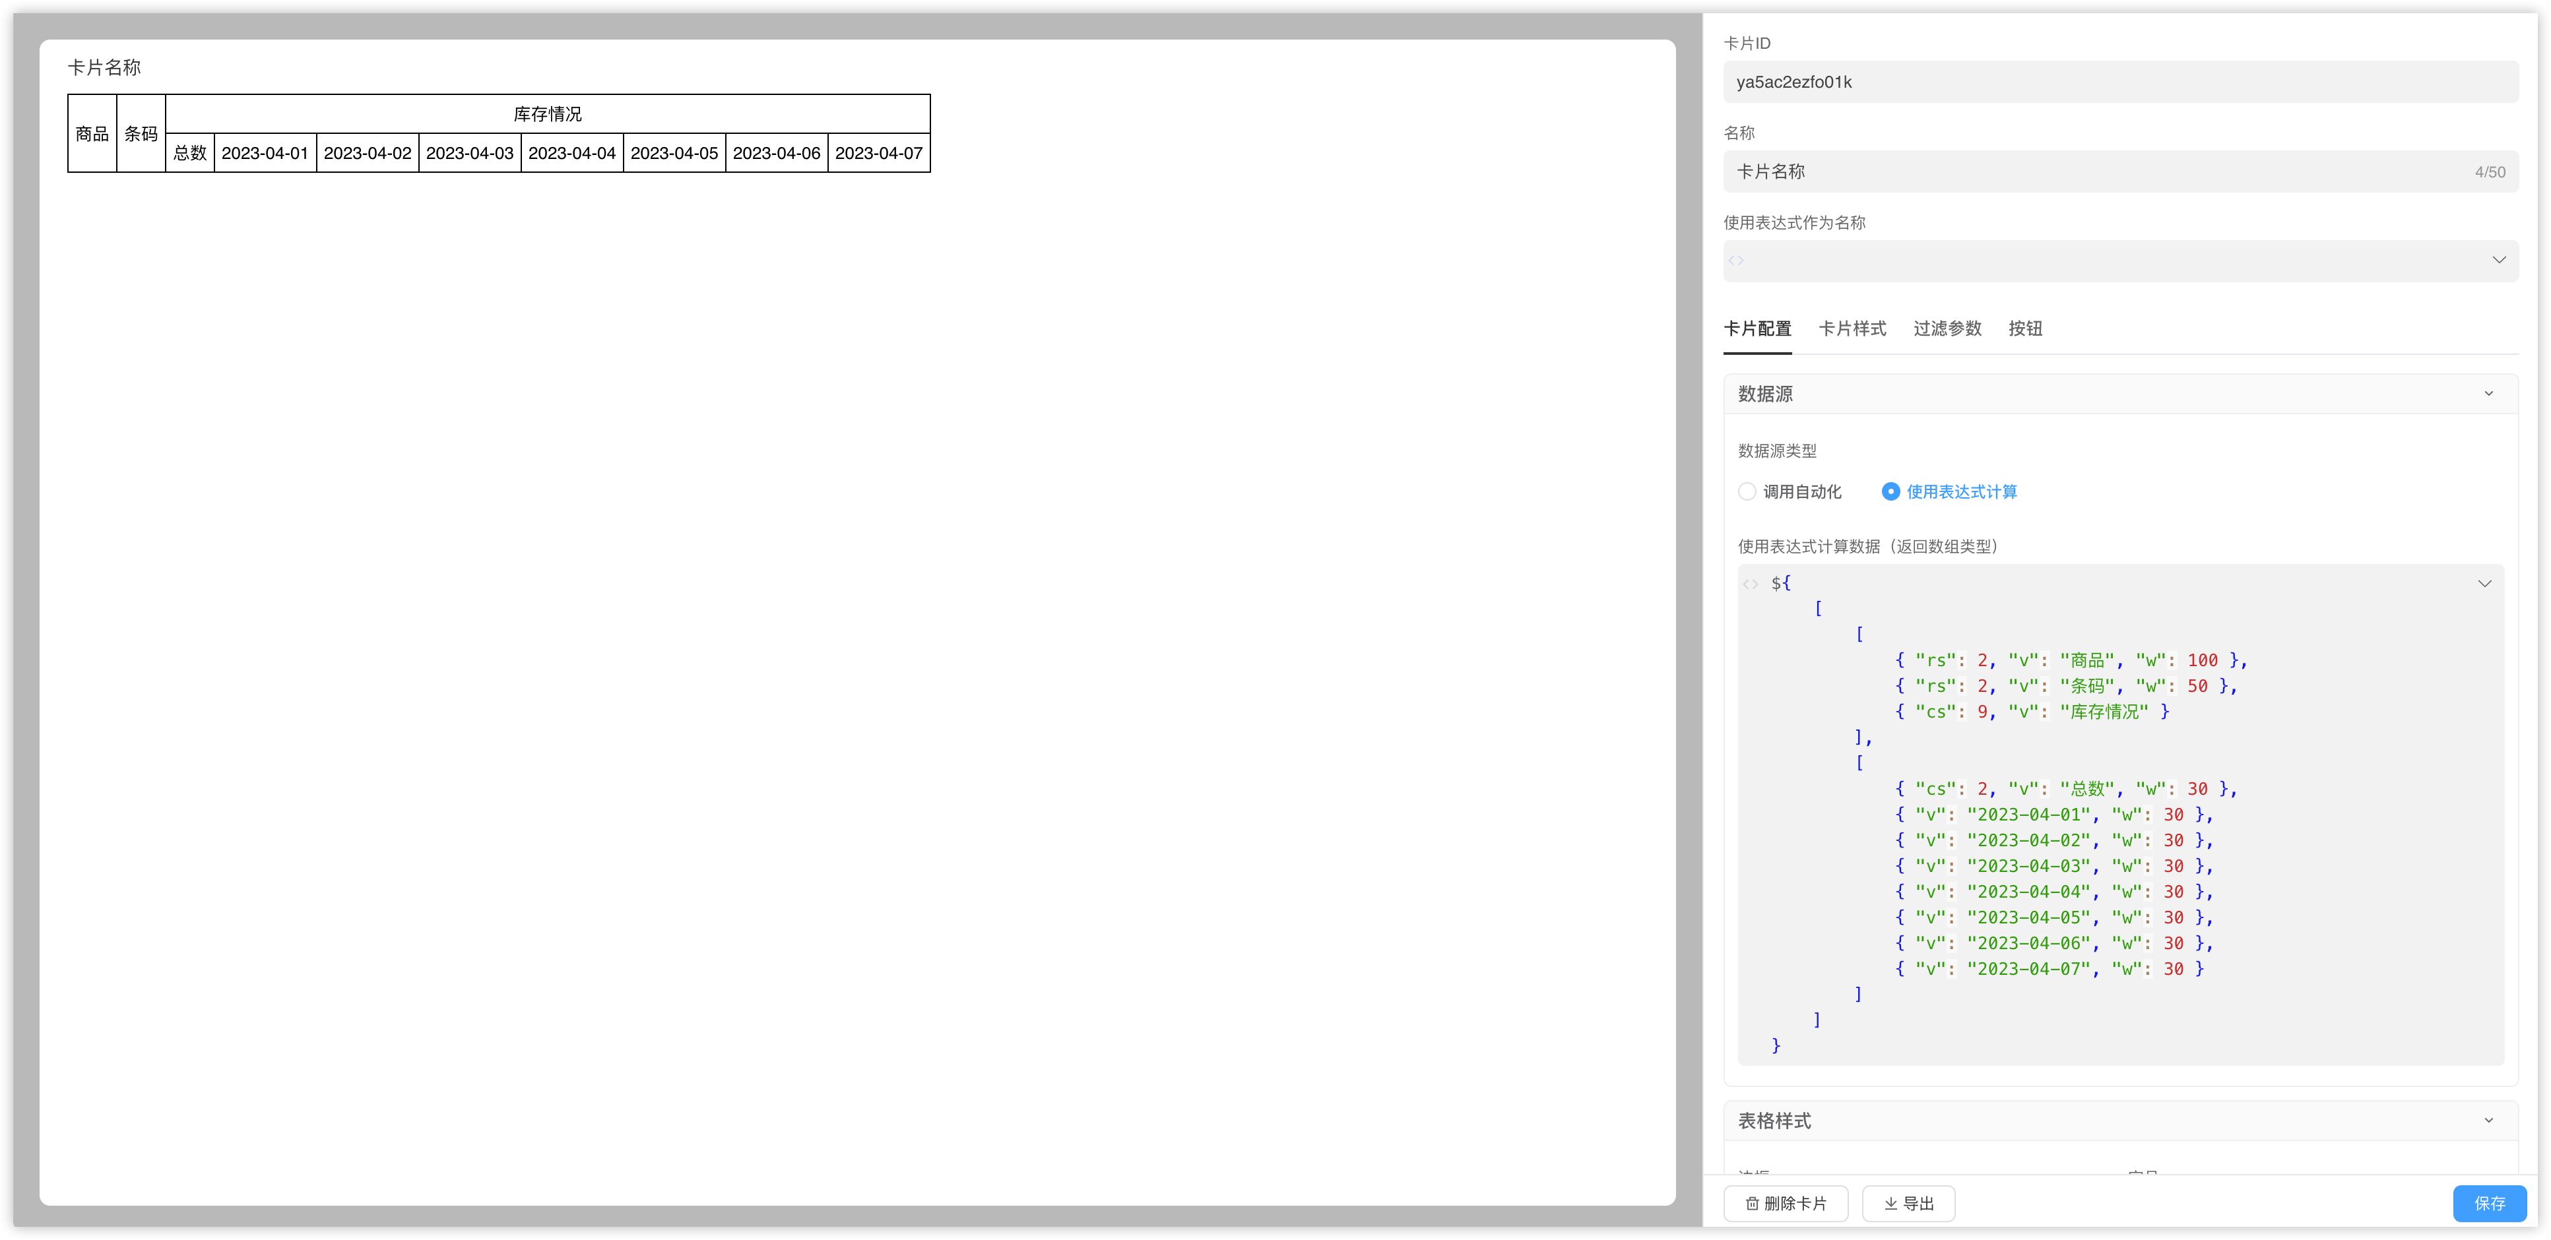The height and width of the screenshot is (1240, 2551).
Task: Click the trash icon on delete card button
Action: point(1752,1203)
